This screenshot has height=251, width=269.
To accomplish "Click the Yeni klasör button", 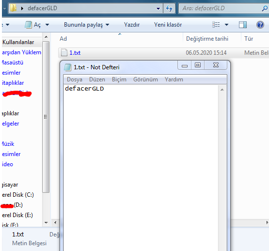I will click(x=168, y=25).
